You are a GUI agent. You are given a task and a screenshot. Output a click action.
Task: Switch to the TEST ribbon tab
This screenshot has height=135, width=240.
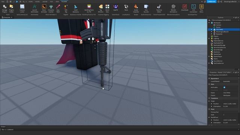51,1
